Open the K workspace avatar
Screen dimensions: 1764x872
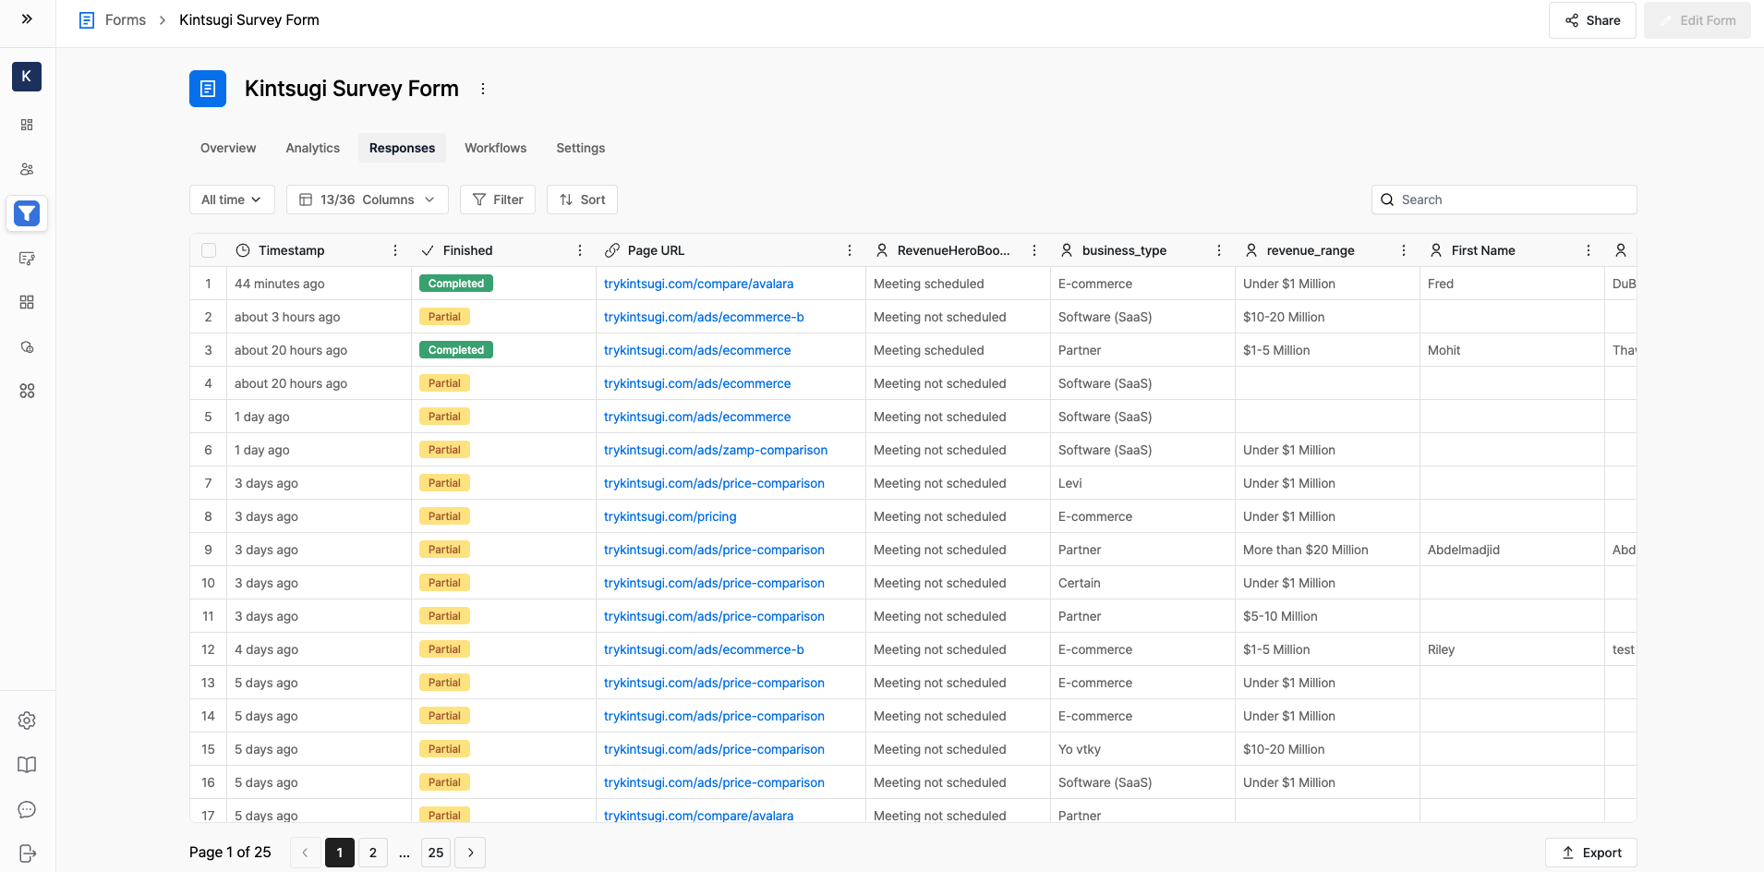(x=27, y=77)
